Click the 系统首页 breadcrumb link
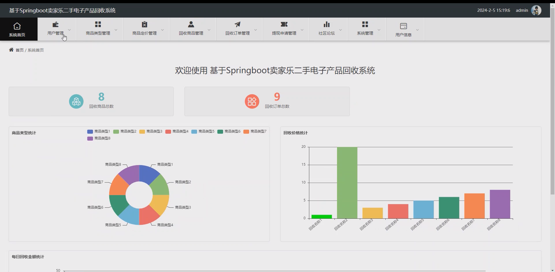Viewport: 555px width, 272px height. (x=36, y=50)
